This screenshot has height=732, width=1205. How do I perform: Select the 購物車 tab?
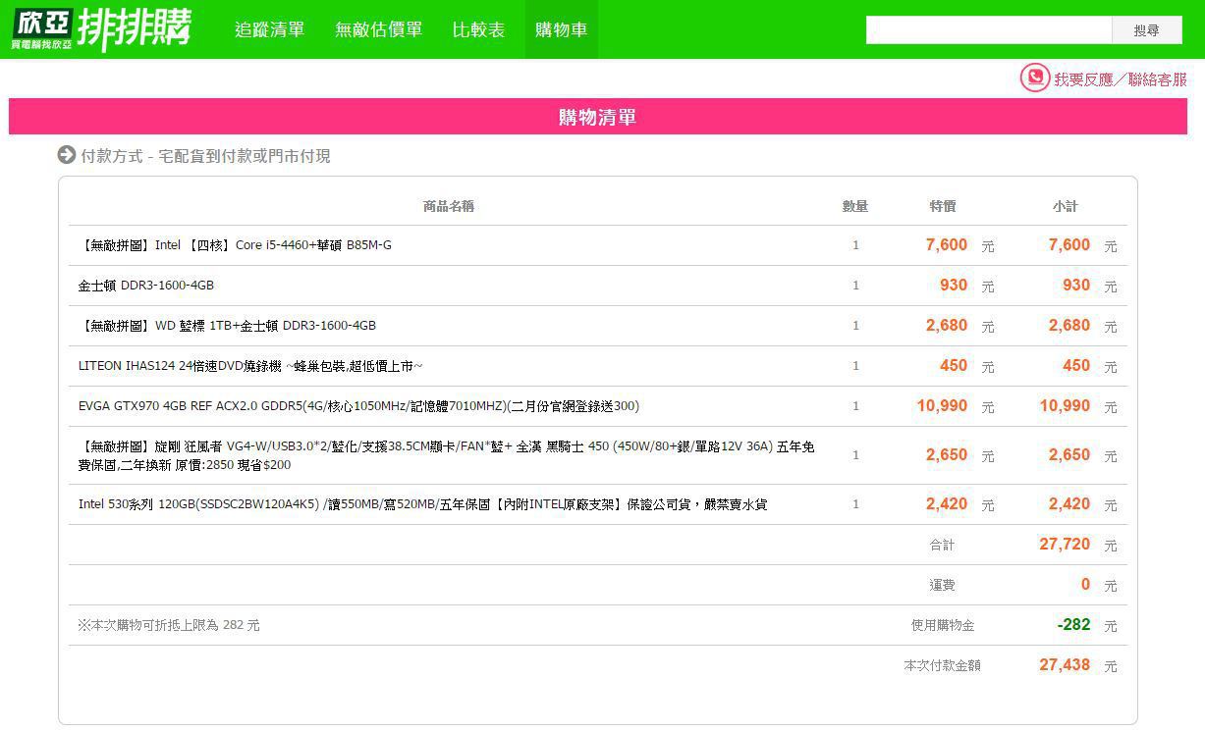562,29
